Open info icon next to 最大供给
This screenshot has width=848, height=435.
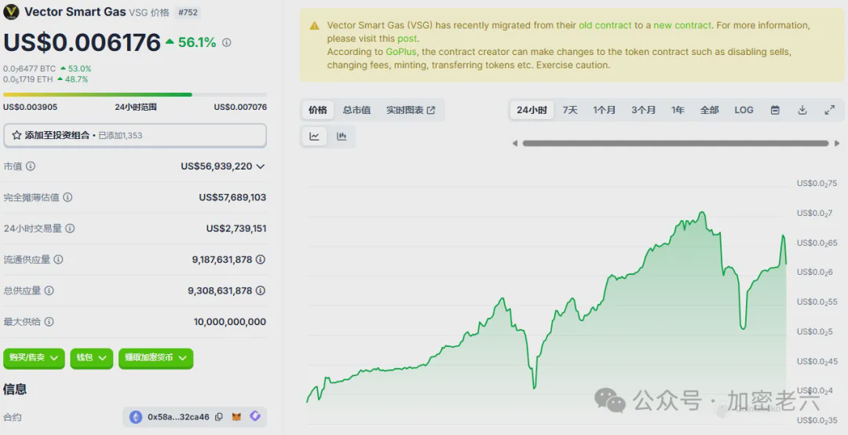pos(49,322)
